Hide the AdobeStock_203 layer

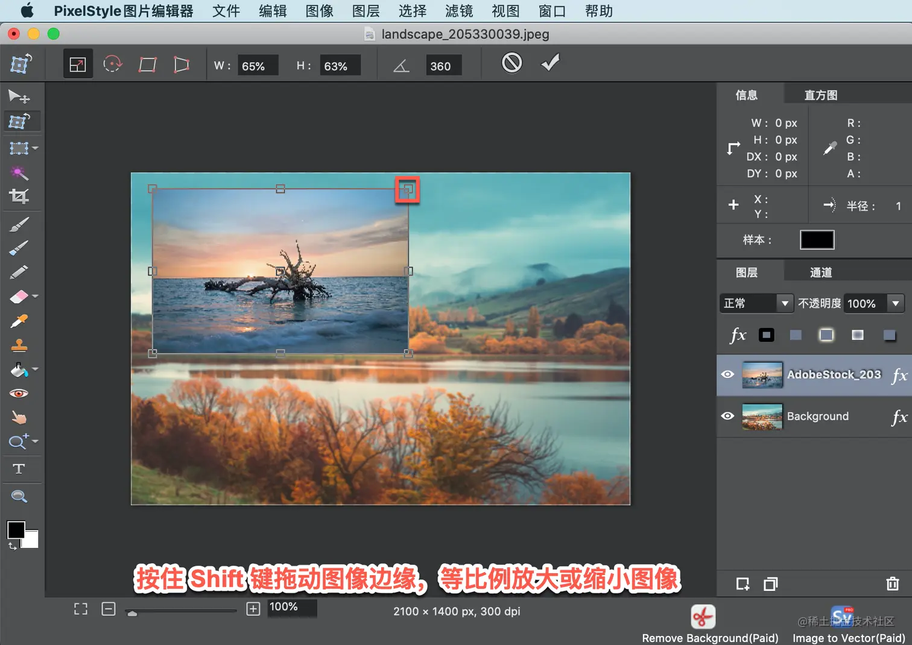(x=727, y=374)
